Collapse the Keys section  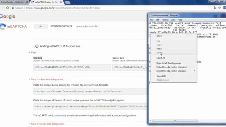tap(32, 52)
